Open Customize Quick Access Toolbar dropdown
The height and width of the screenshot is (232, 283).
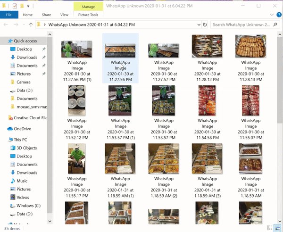click(x=28, y=6)
